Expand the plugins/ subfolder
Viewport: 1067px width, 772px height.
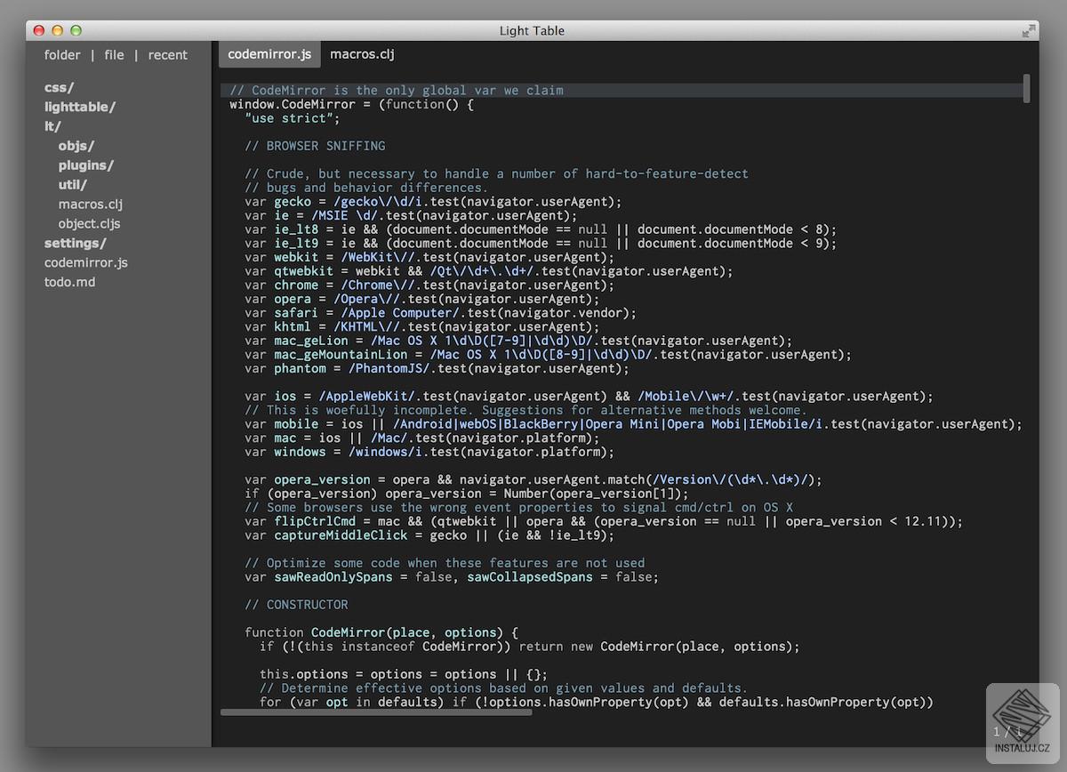pos(86,165)
